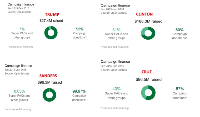Click Trump's 93% campaign donations figure

80,29
